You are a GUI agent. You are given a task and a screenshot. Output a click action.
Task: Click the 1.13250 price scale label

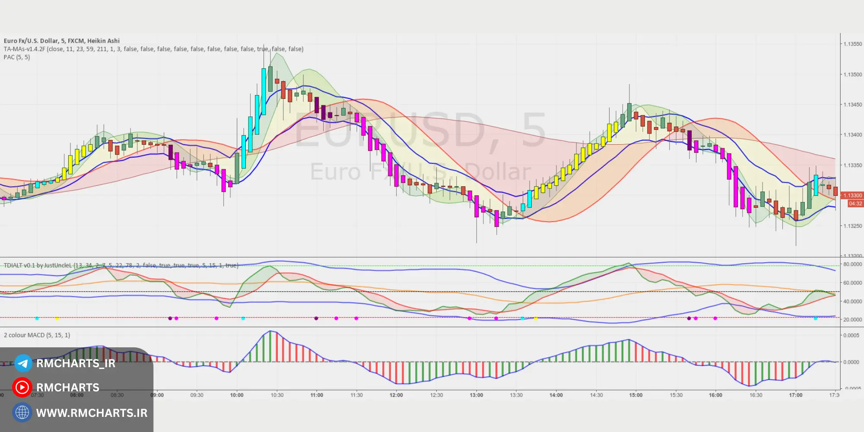point(852,226)
